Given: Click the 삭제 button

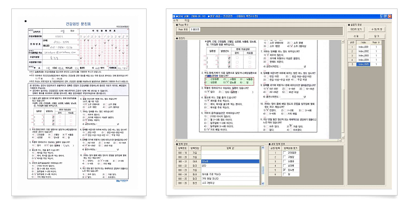Looking at the screenshot, I should click(356, 36).
